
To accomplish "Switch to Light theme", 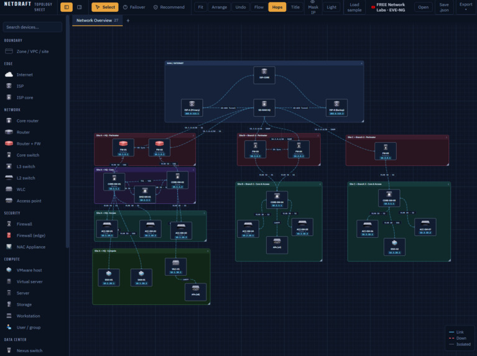I will (x=331, y=7).
